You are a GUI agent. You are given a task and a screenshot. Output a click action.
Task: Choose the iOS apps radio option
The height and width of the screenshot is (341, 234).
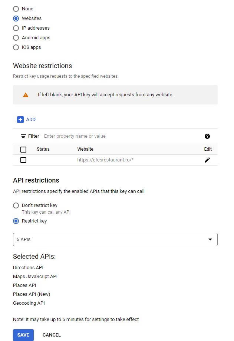tap(16, 47)
